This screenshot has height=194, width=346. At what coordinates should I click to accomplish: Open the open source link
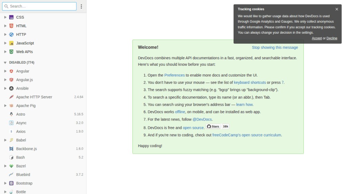click(x=193, y=127)
